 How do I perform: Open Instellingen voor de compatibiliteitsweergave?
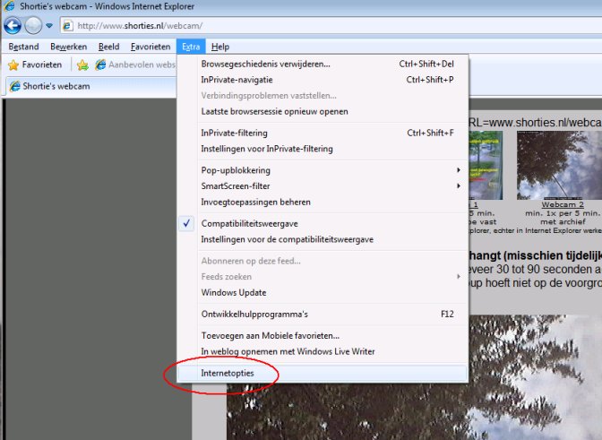[x=322, y=239]
